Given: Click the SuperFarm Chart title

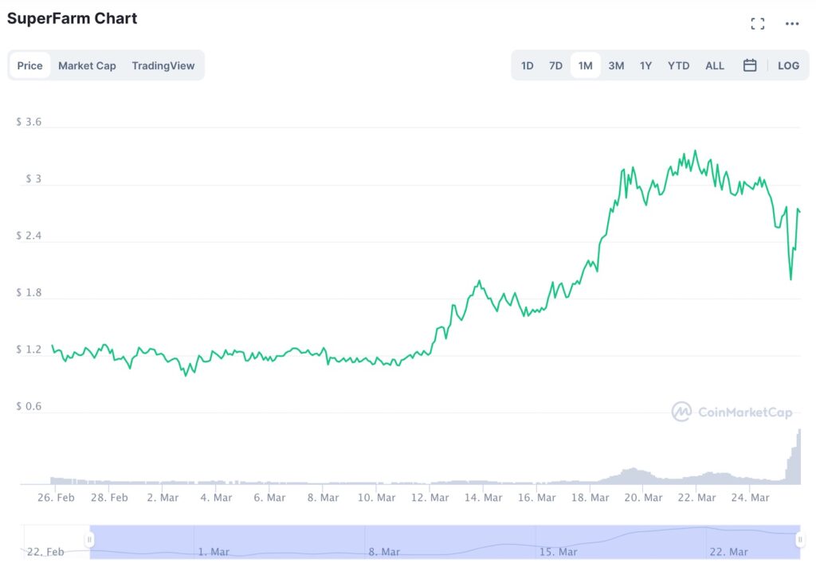Looking at the screenshot, I should pyautogui.click(x=72, y=18).
